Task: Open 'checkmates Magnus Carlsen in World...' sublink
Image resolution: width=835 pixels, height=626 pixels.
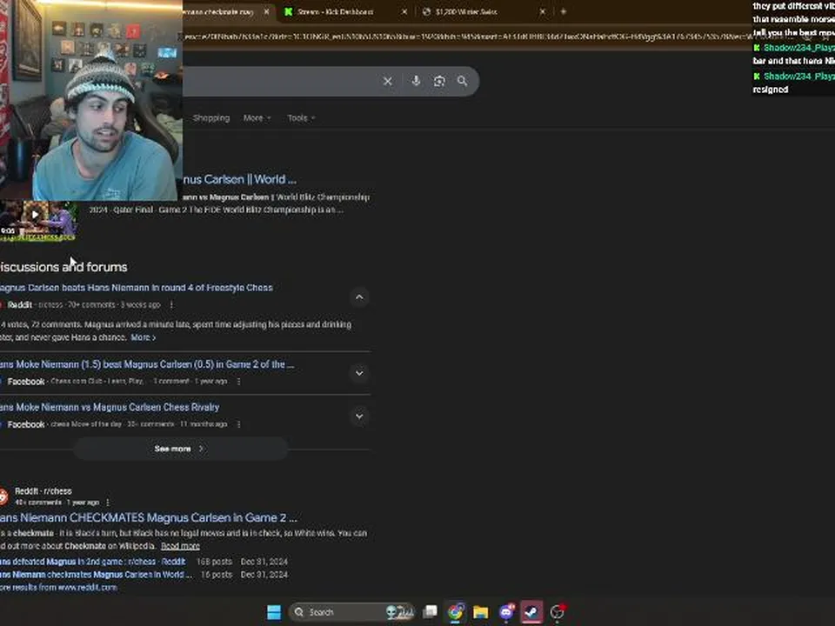Action: tap(96, 575)
